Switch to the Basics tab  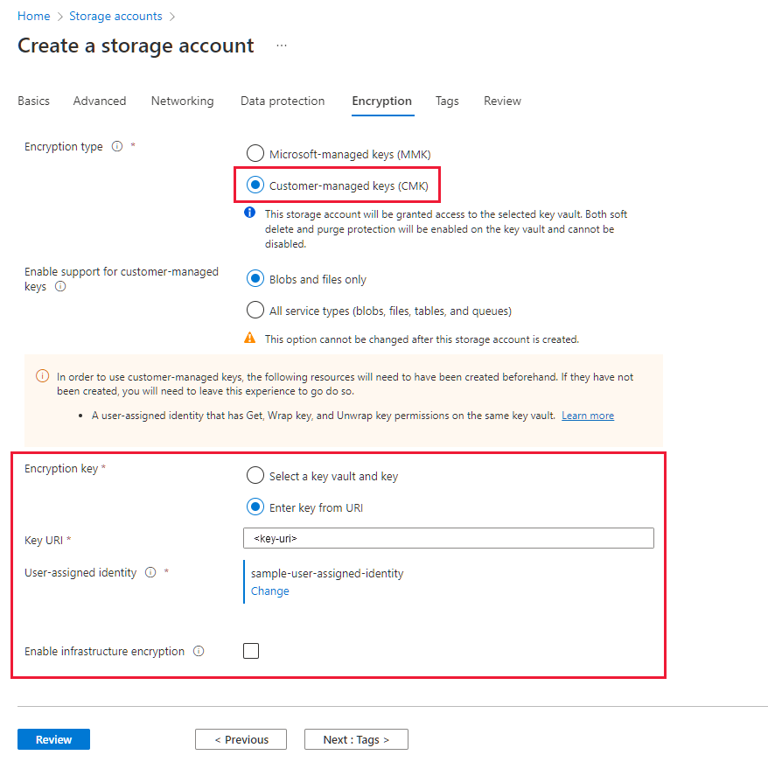(x=33, y=101)
